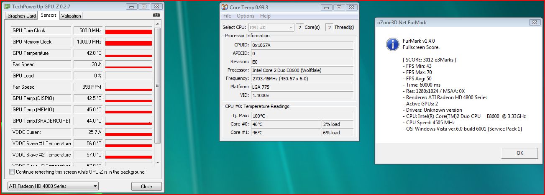
Task: Click the 42.0 °C GPU Temperature value
Action: (x=88, y=53)
